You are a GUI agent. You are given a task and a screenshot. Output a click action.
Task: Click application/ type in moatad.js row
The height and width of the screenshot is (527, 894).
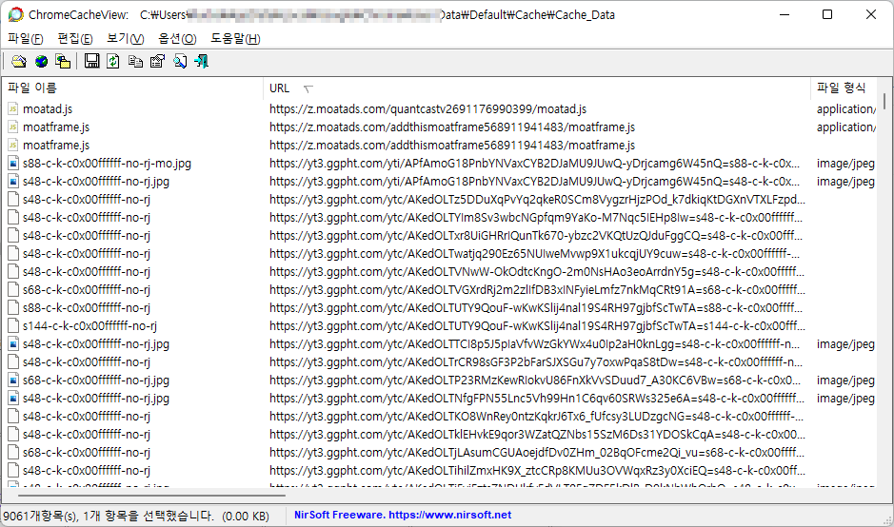point(846,108)
